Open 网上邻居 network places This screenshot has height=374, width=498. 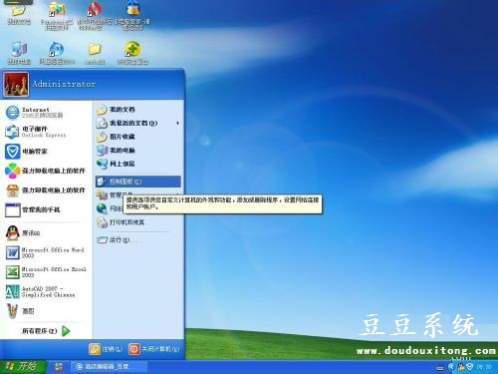138,164
